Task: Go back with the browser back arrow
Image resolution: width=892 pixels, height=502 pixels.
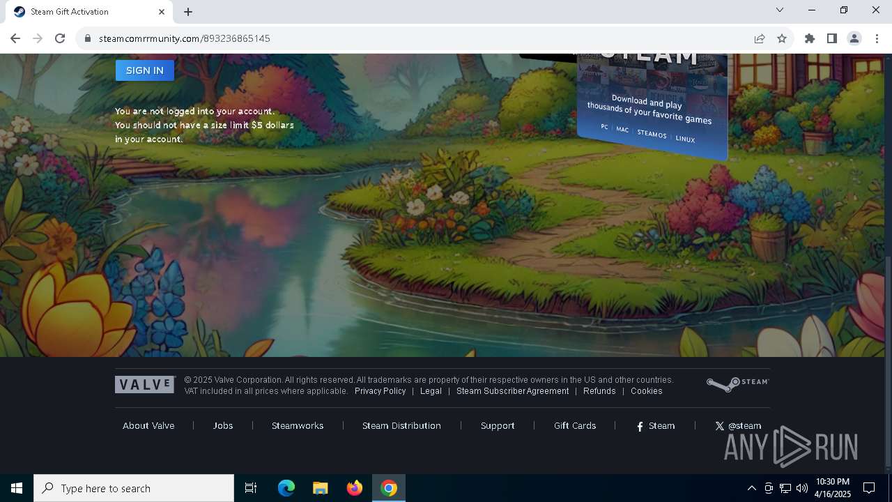Action: (15, 38)
